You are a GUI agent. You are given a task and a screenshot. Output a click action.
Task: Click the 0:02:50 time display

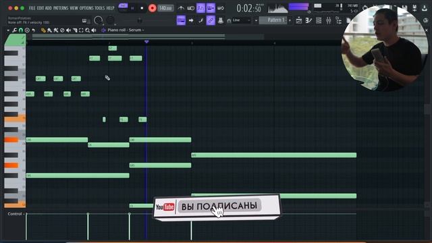coord(249,8)
